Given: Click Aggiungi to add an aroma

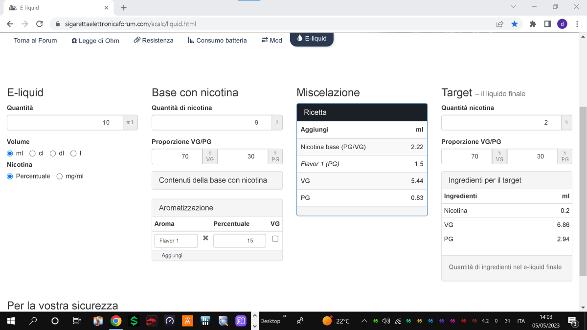Looking at the screenshot, I should (172, 255).
